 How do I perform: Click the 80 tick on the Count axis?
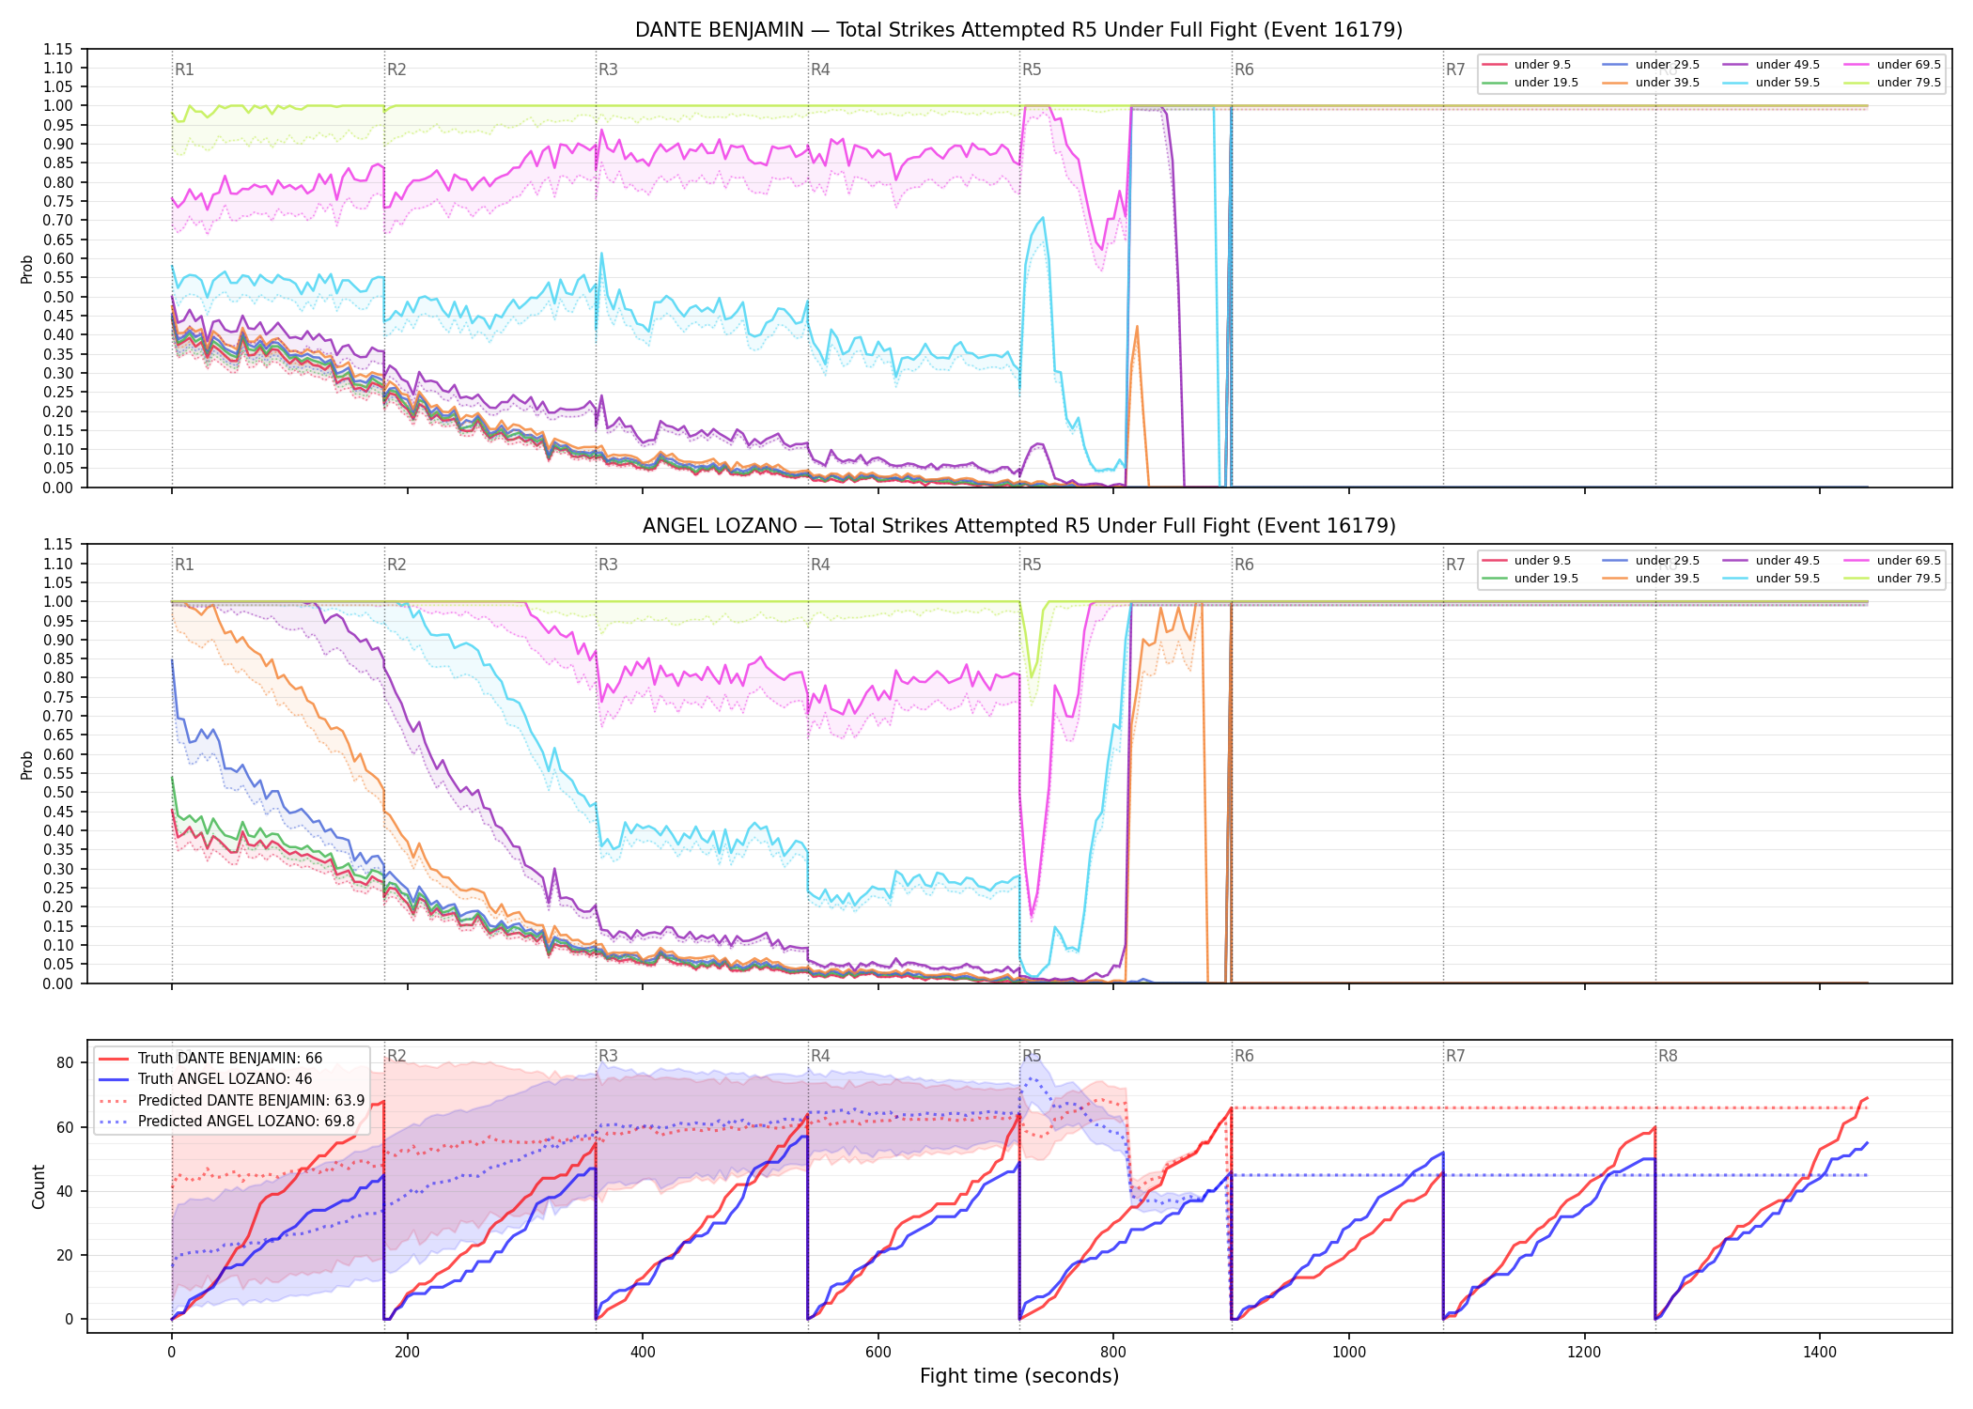pyautogui.click(x=65, y=1063)
